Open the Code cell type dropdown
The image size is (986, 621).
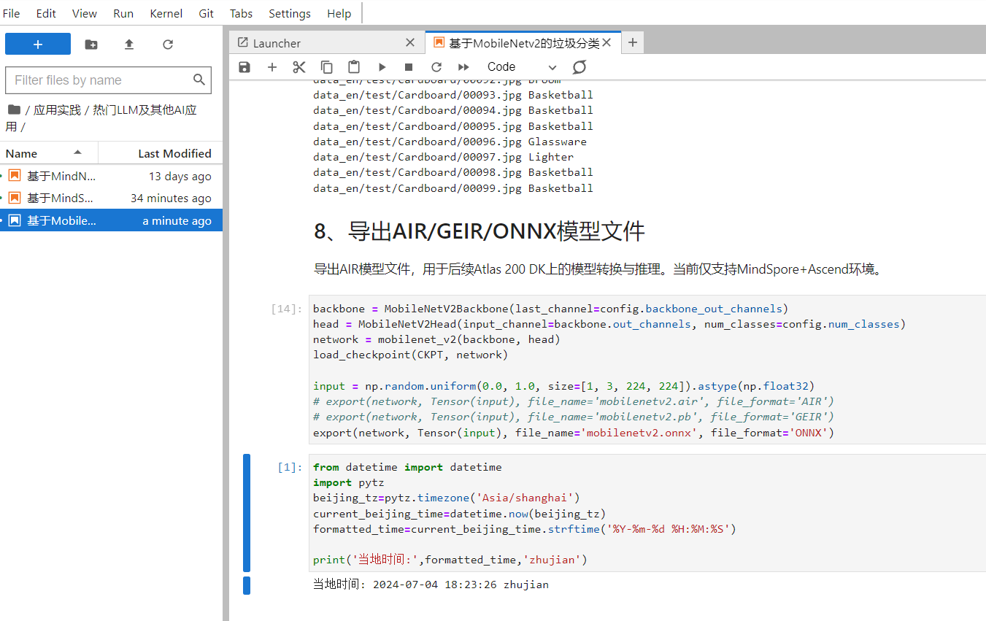point(521,67)
